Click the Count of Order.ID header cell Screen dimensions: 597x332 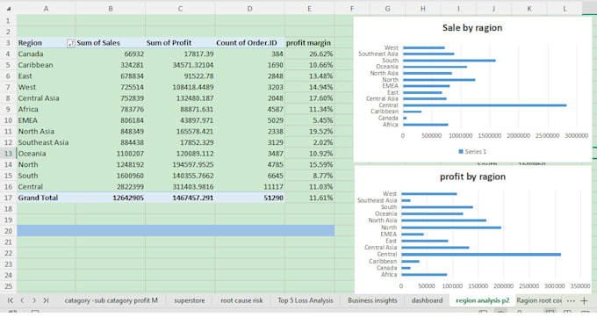click(249, 43)
